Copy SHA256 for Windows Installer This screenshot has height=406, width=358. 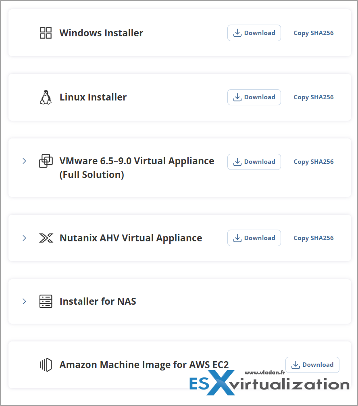(313, 33)
